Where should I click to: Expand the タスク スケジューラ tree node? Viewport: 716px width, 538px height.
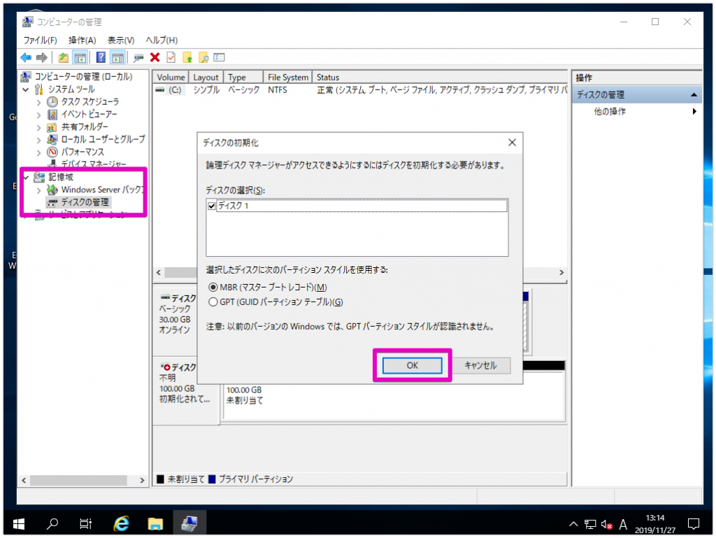pos(39,102)
